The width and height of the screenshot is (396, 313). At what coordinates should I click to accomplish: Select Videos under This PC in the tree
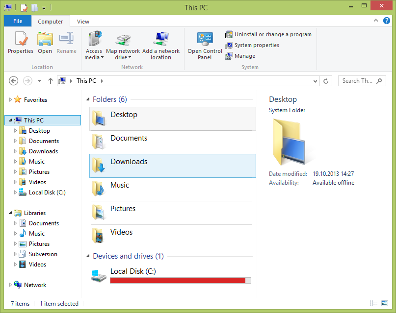click(x=32, y=182)
